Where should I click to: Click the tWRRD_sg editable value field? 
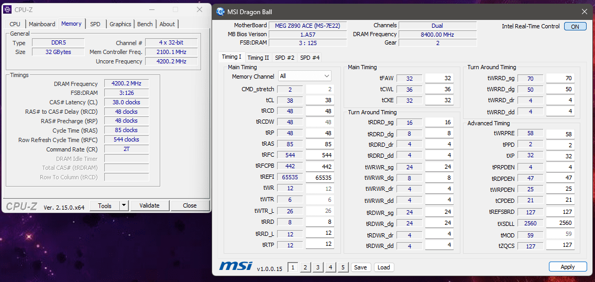pos(560,79)
